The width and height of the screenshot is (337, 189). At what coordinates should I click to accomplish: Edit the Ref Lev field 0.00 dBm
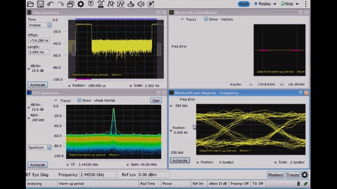pyautogui.click(x=153, y=175)
